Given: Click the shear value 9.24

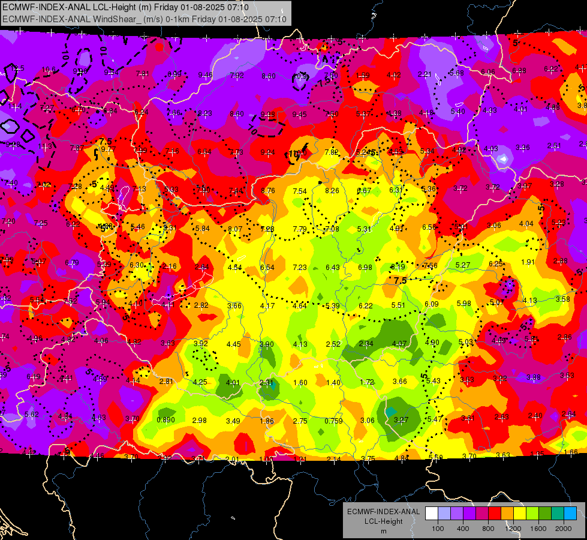Looking at the screenshot, I should tap(267, 152).
